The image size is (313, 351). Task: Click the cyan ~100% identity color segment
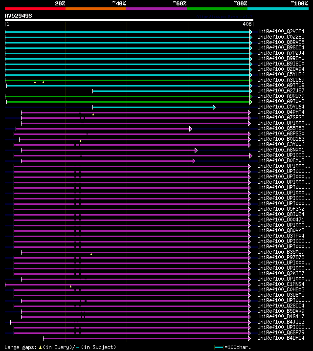[x=278, y=9]
